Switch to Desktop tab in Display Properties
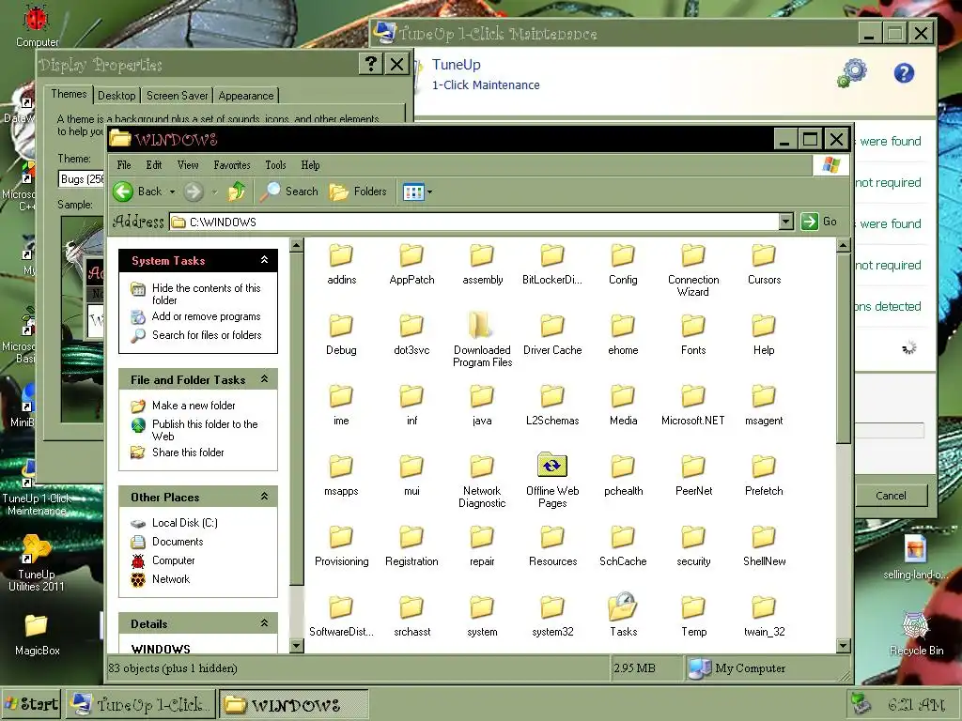 click(x=116, y=96)
